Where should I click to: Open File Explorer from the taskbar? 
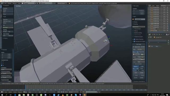click(24, 95)
